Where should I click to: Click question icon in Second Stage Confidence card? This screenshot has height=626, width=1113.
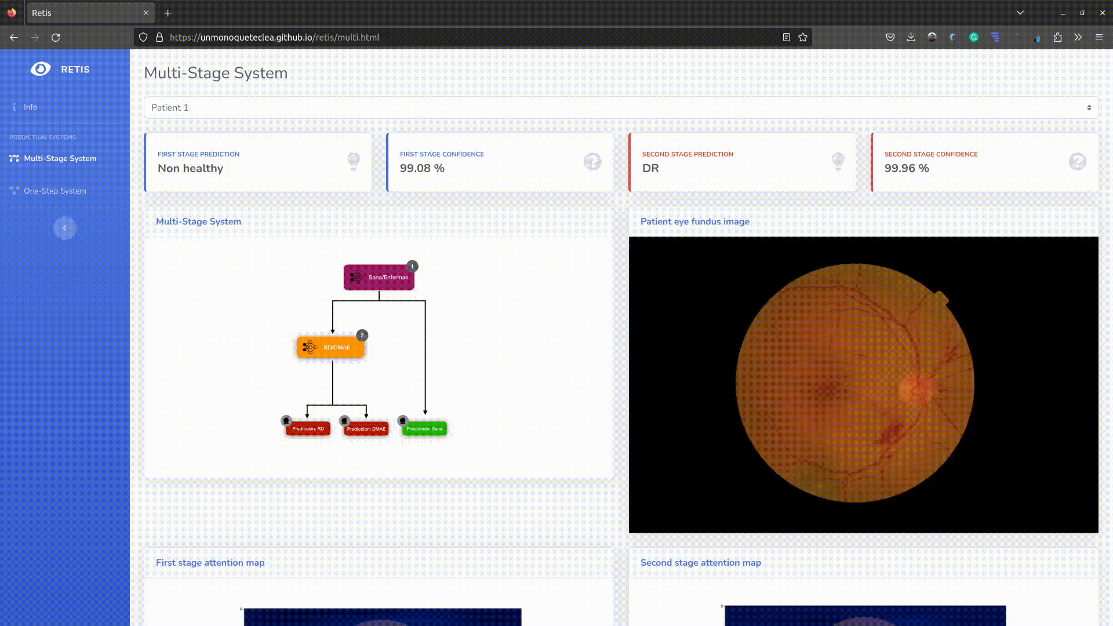[x=1077, y=162]
